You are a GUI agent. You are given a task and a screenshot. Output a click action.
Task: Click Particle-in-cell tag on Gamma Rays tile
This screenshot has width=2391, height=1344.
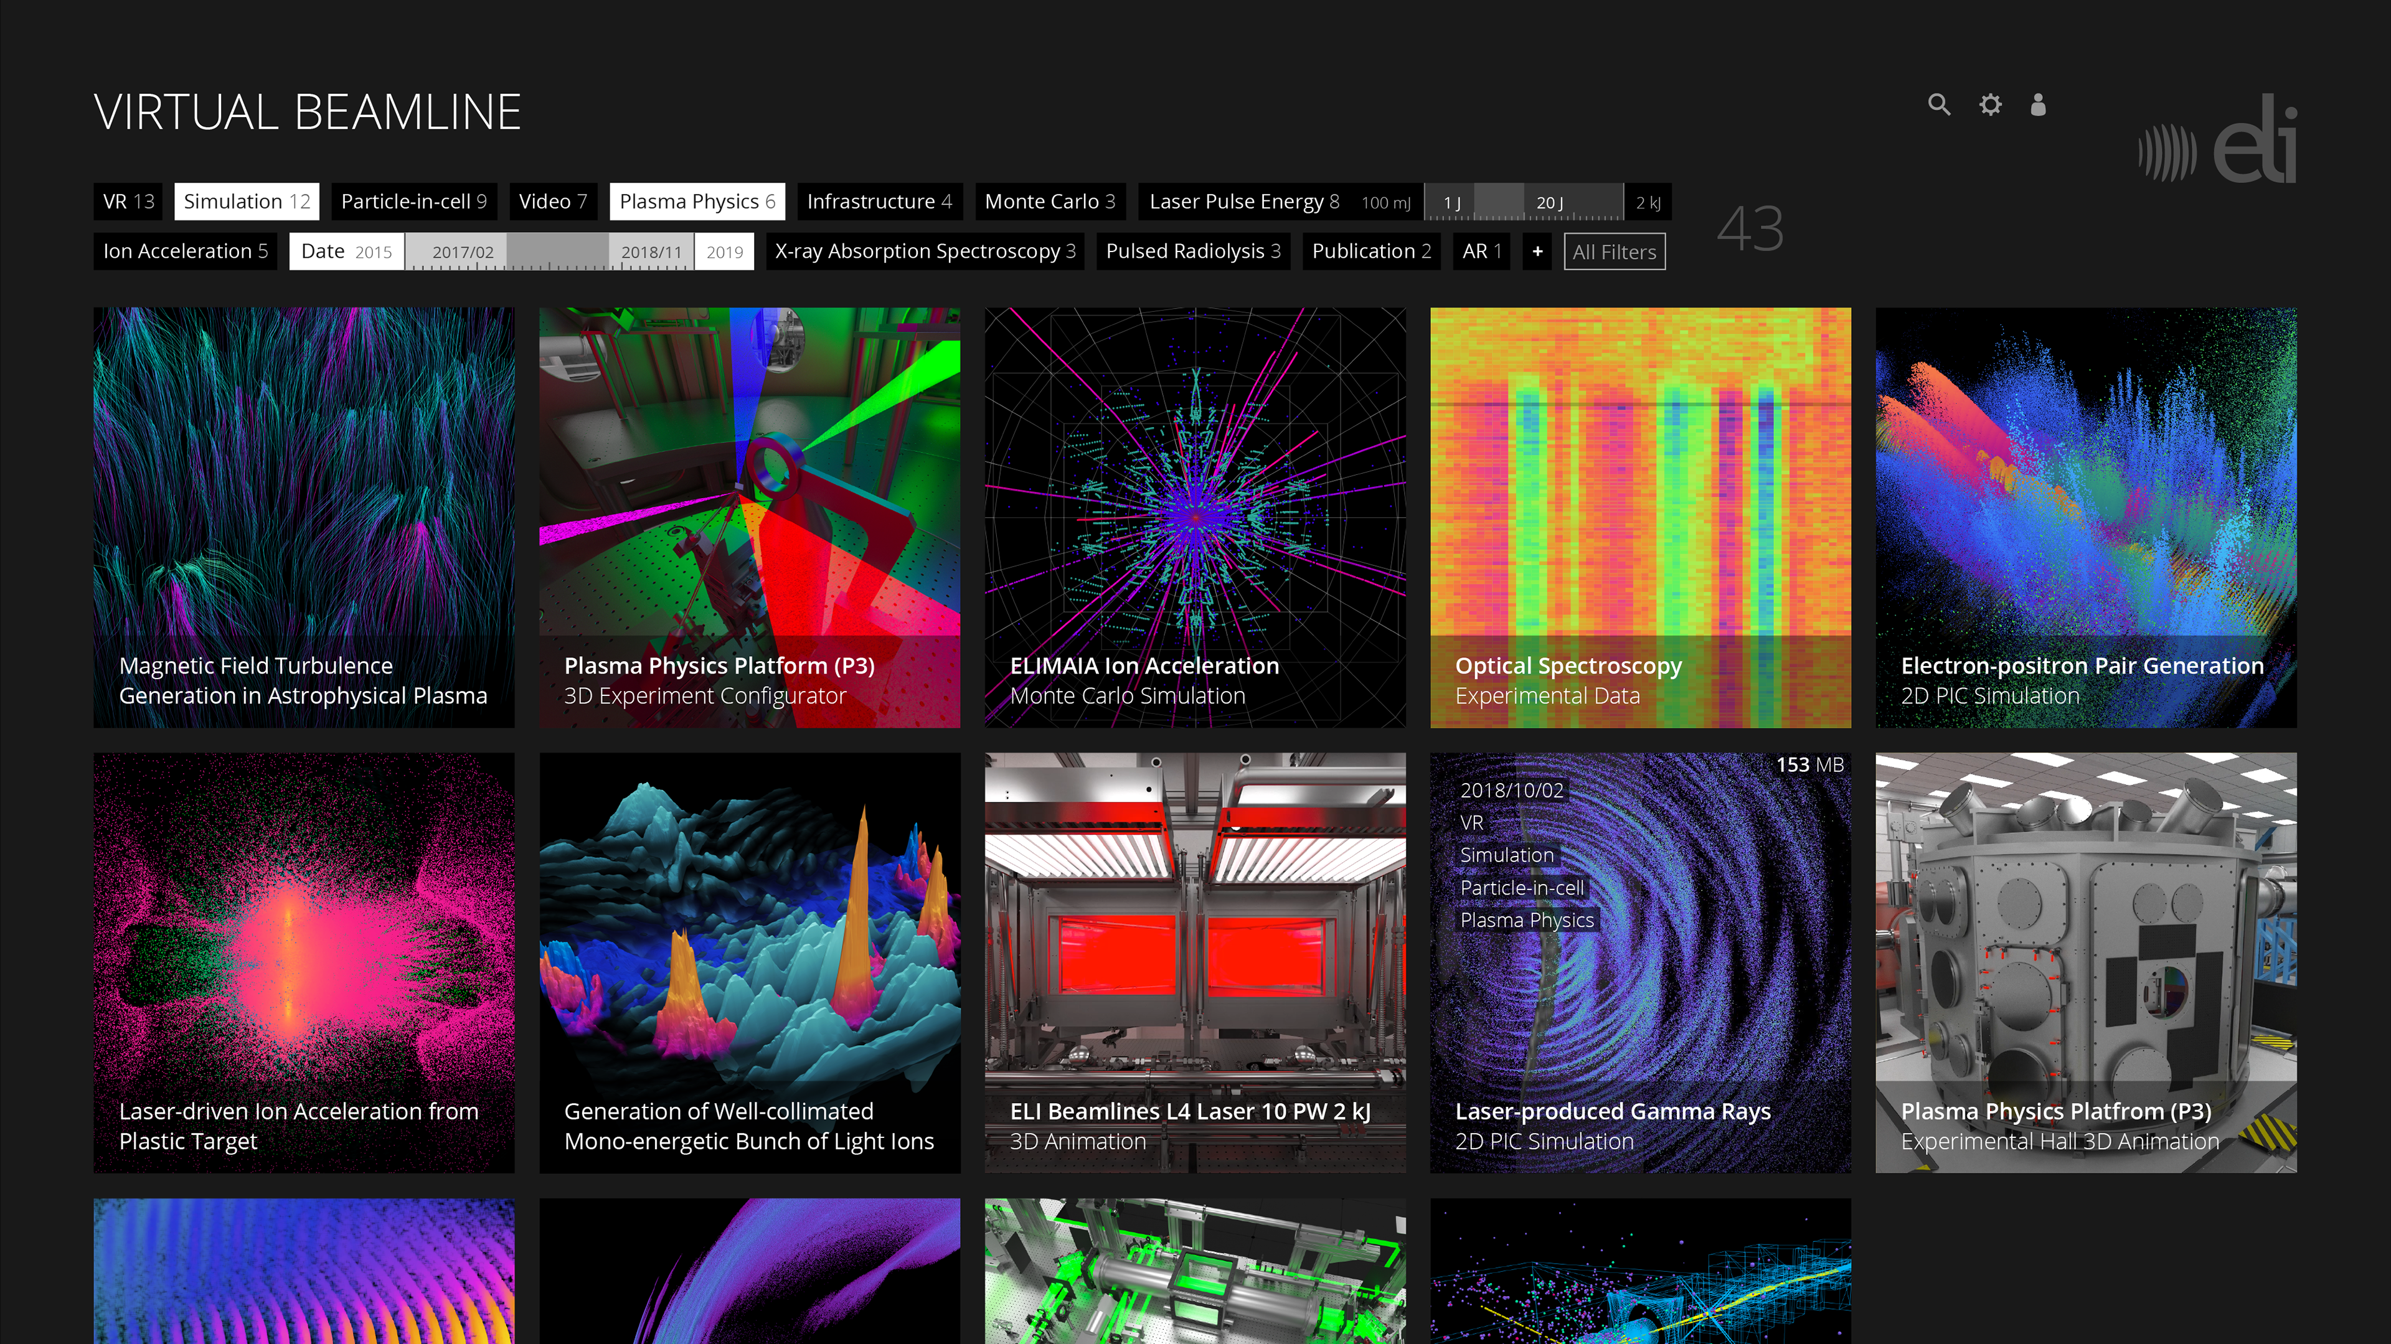tap(1522, 888)
